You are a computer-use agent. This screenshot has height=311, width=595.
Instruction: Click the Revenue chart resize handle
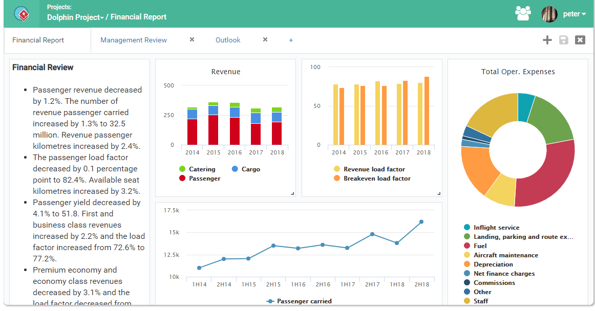292,193
